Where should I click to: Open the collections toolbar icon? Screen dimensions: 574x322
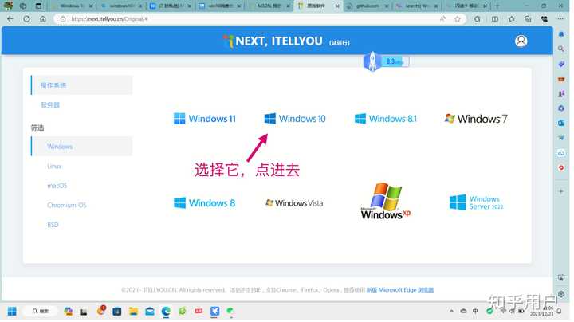point(528,18)
